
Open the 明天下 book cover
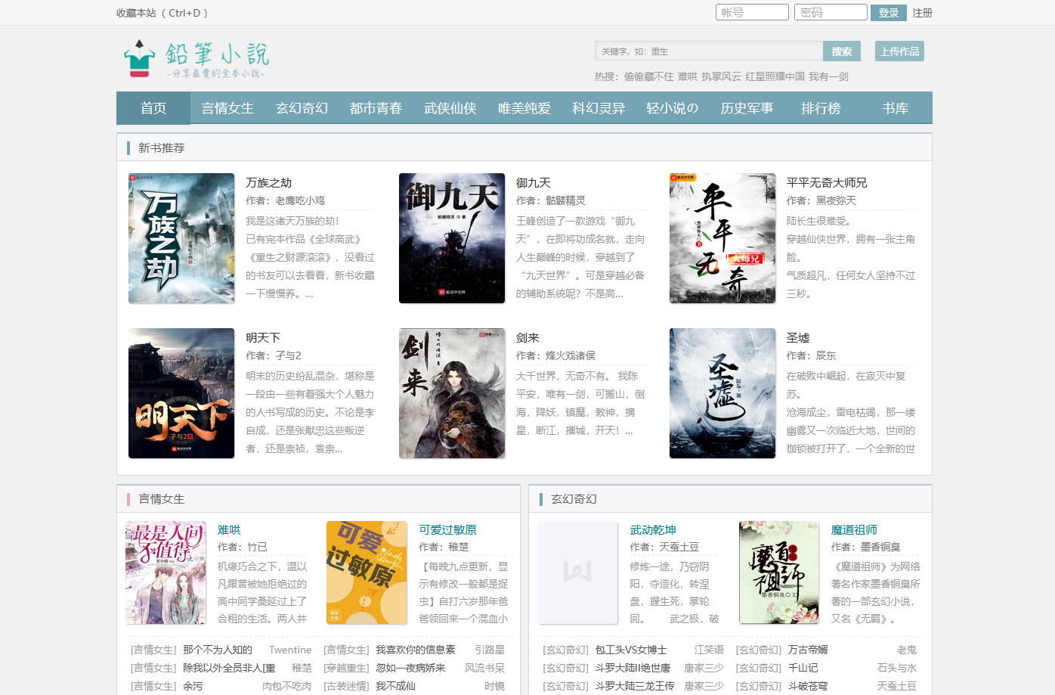point(181,393)
